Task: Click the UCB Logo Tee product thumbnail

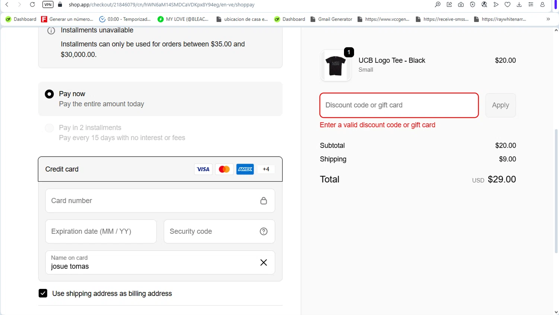Action: point(335,66)
